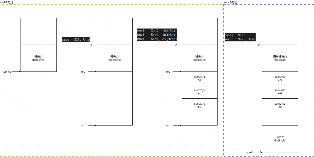
Task: Select the bottom "過去の rbp(8byte)" cell in the sum stack
Action: [x=280, y=139]
